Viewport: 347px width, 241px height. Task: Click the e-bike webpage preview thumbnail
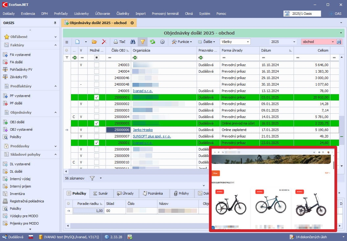tap(273, 188)
